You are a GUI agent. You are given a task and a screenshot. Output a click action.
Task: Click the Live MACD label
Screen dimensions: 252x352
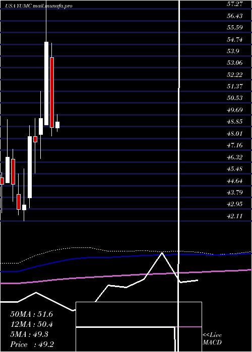(212, 339)
